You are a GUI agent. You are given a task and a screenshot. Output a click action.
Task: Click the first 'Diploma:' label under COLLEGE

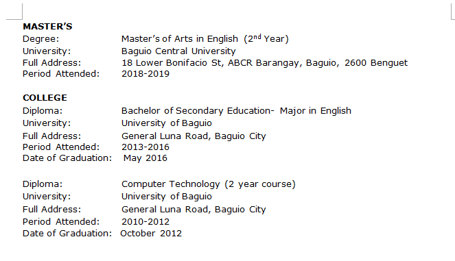pos(43,111)
